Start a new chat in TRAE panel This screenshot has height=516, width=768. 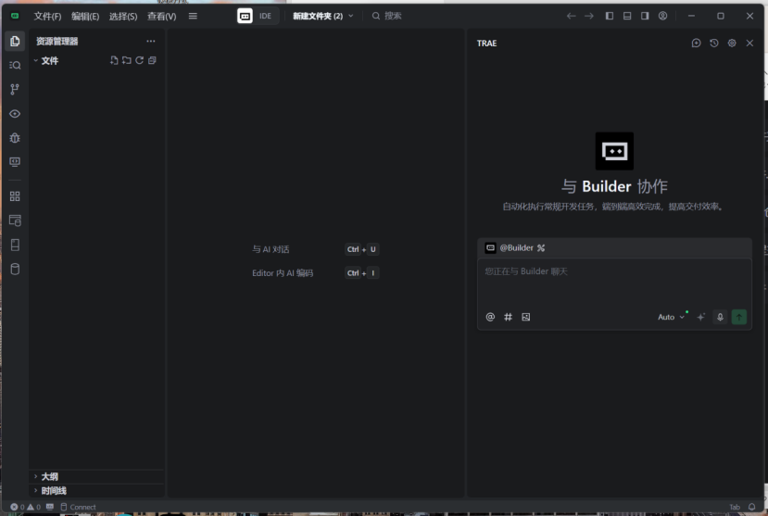tap(696, 44)
